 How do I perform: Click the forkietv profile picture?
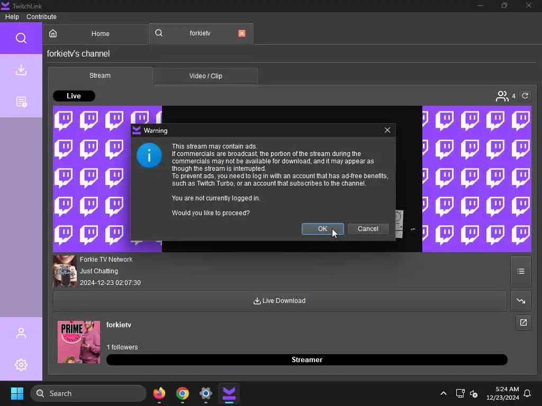click(x=79, y=342)
